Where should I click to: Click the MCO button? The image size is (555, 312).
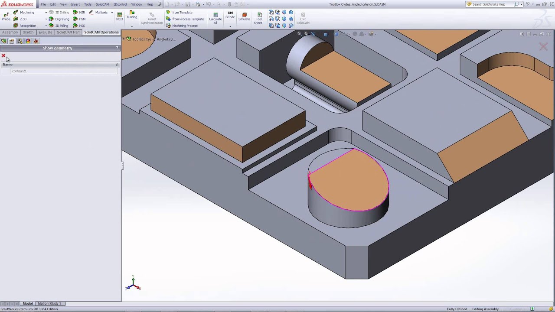point(120,16)
